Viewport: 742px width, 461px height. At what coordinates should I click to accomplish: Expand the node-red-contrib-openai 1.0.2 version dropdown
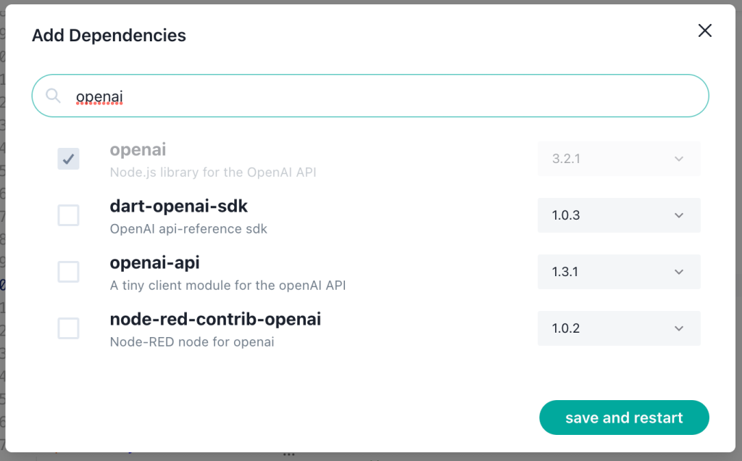[x=619, y=328]
